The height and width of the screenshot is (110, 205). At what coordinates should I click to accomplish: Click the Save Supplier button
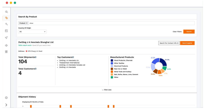(x=187, y=43)
